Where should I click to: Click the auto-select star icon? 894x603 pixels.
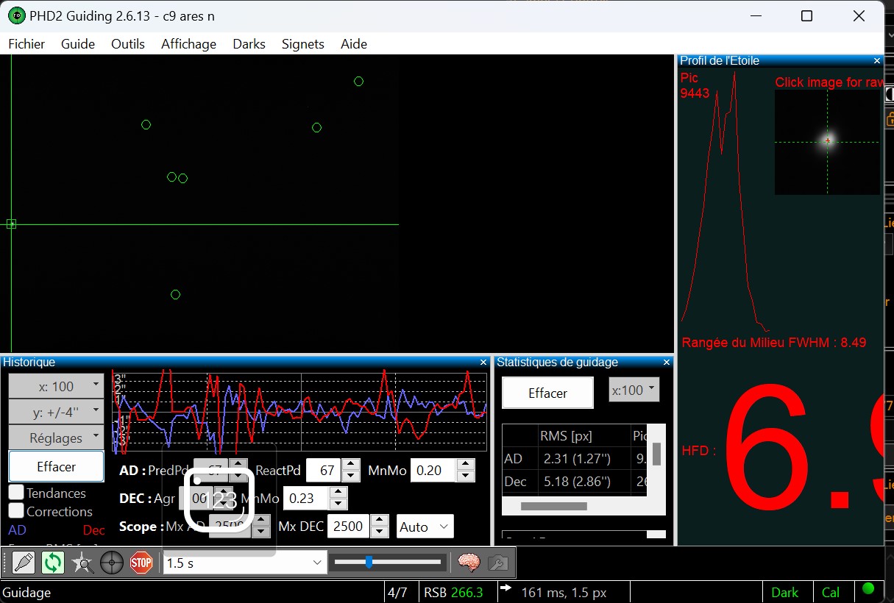82,563
